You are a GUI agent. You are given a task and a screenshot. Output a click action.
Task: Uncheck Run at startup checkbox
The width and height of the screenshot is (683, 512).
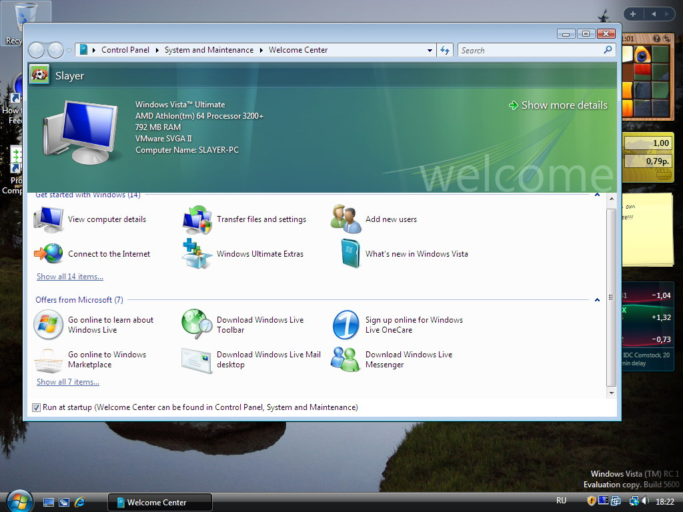coord(36,407)
